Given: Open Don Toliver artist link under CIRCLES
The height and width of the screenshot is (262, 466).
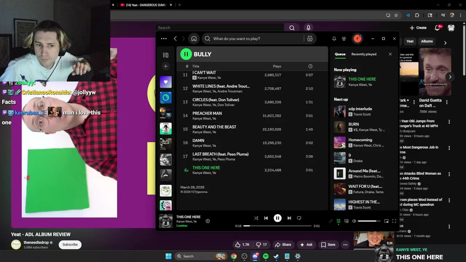Looking at the screenshot, I should click(226, 105).
